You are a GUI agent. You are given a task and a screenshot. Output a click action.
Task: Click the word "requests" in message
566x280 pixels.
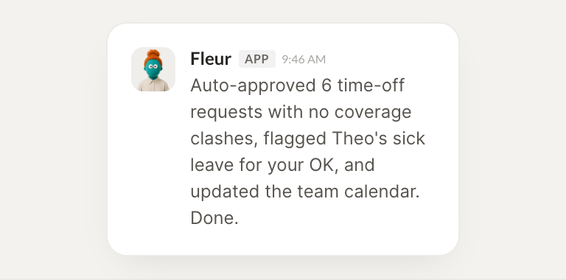pos(226,113)
